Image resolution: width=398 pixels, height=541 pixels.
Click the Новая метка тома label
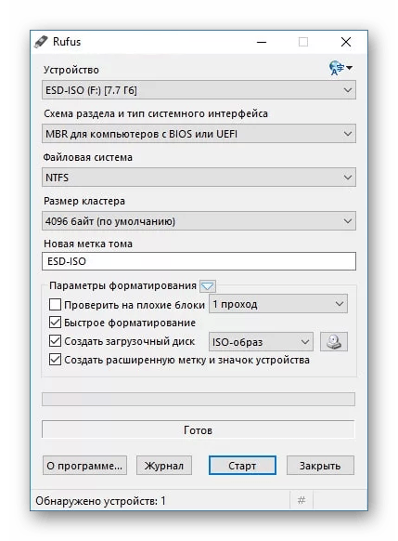pyautogui.click(x=88, y=244)
